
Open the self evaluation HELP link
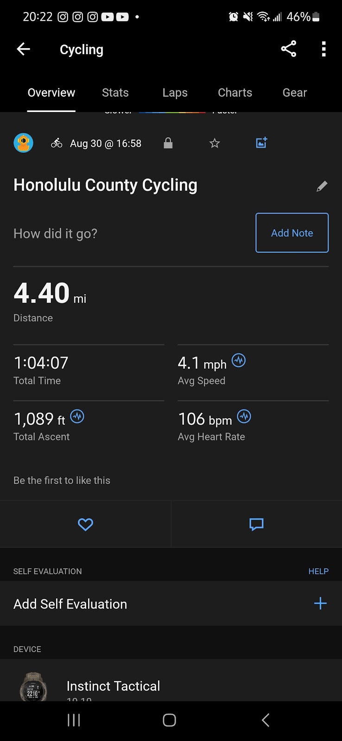(318, 571)
